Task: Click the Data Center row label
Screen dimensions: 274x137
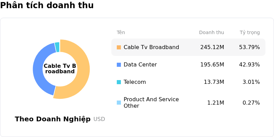Action: pos(140,65)
